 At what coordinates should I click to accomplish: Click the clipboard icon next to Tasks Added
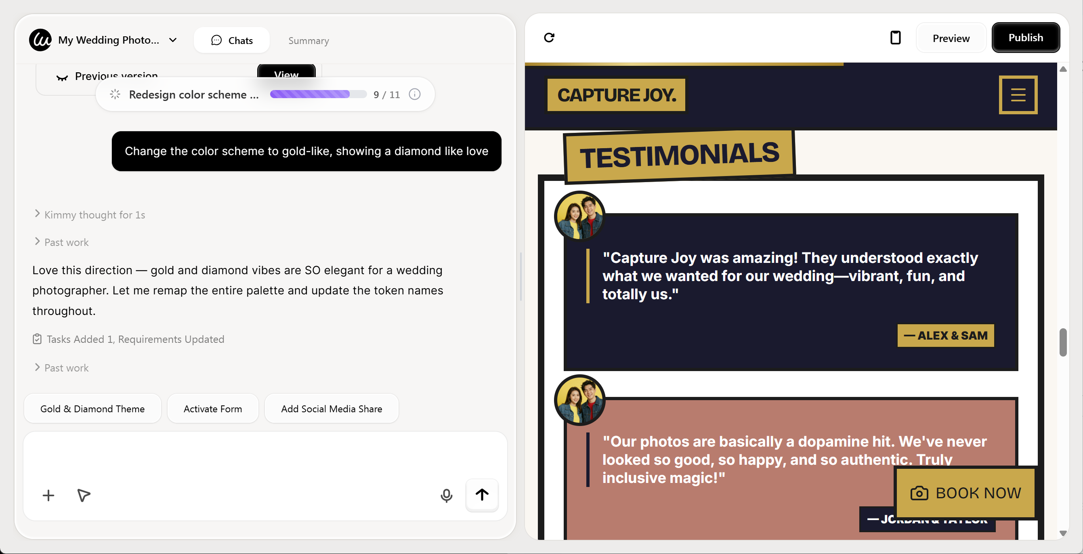[x=37, y=339]
